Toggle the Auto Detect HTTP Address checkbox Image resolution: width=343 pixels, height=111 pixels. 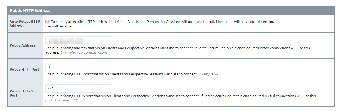click(x=47, y=22)
